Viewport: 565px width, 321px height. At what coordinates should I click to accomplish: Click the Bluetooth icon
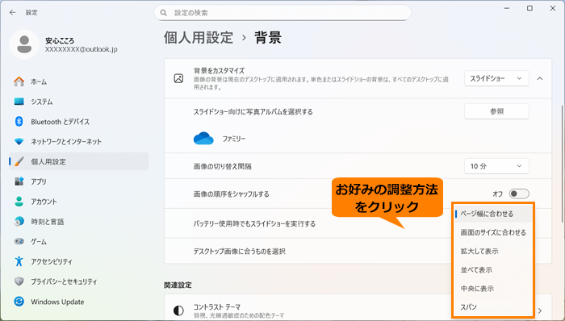19,122
